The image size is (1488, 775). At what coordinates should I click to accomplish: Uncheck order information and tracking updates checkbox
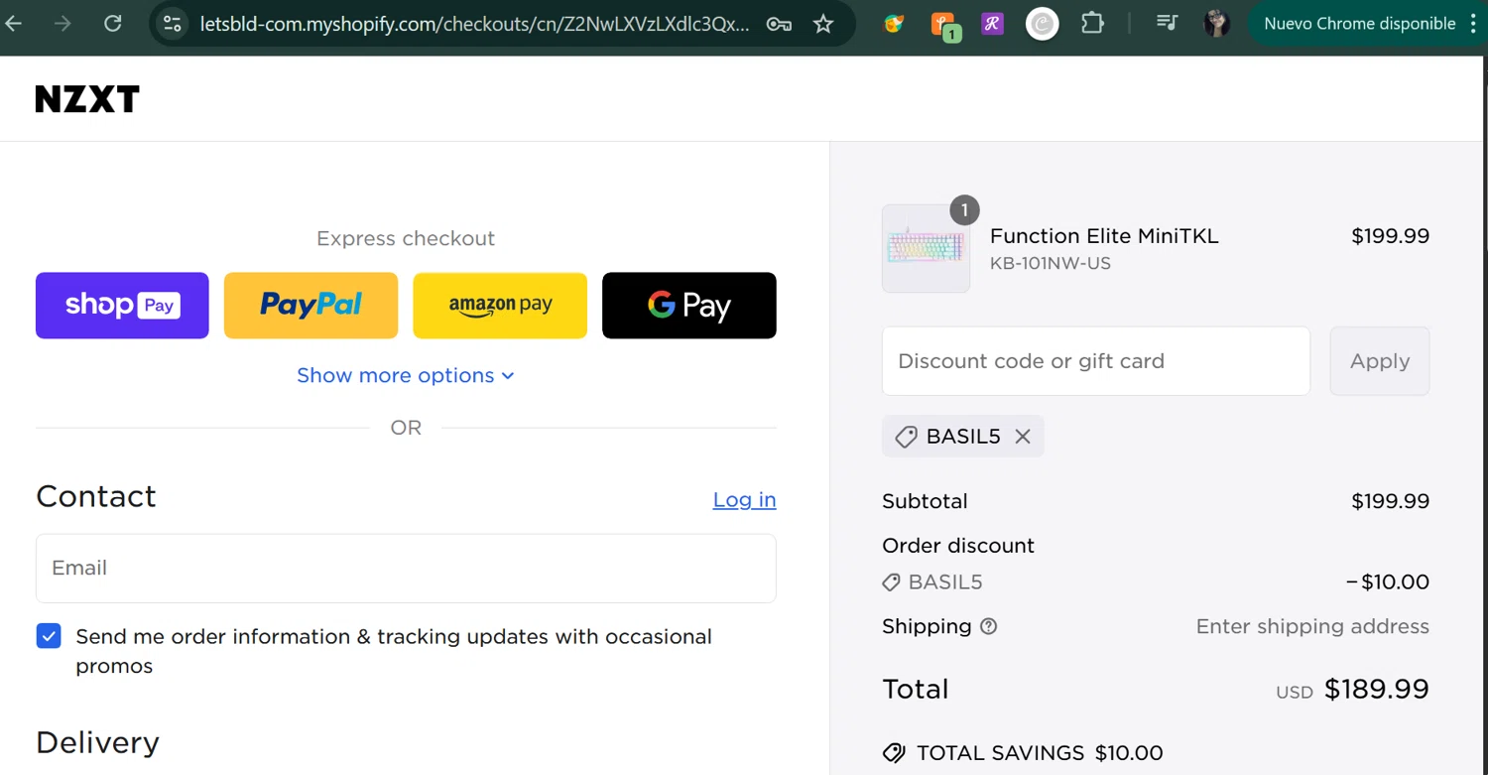click(49, 636)
